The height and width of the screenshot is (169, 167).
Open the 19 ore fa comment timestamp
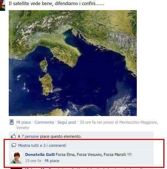(x=33, y=161)
